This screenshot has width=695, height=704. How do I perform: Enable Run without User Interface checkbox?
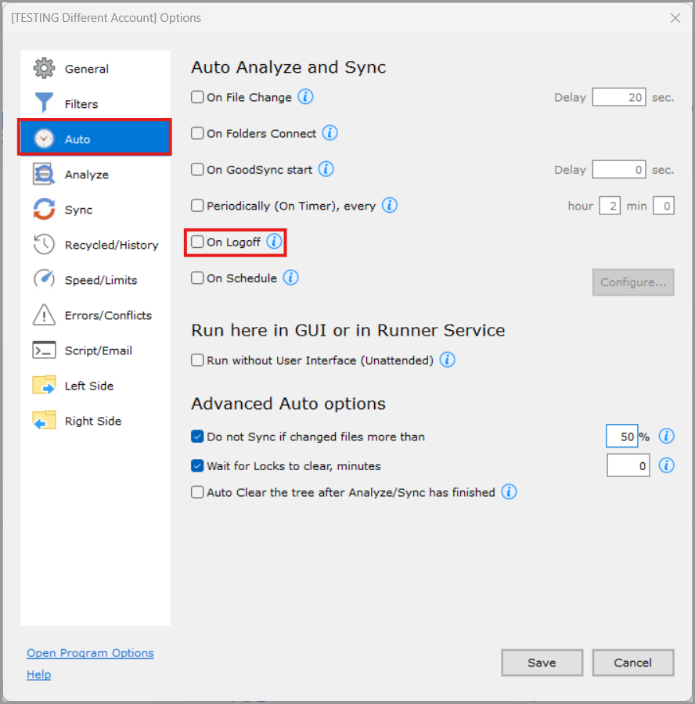[197, 360]
